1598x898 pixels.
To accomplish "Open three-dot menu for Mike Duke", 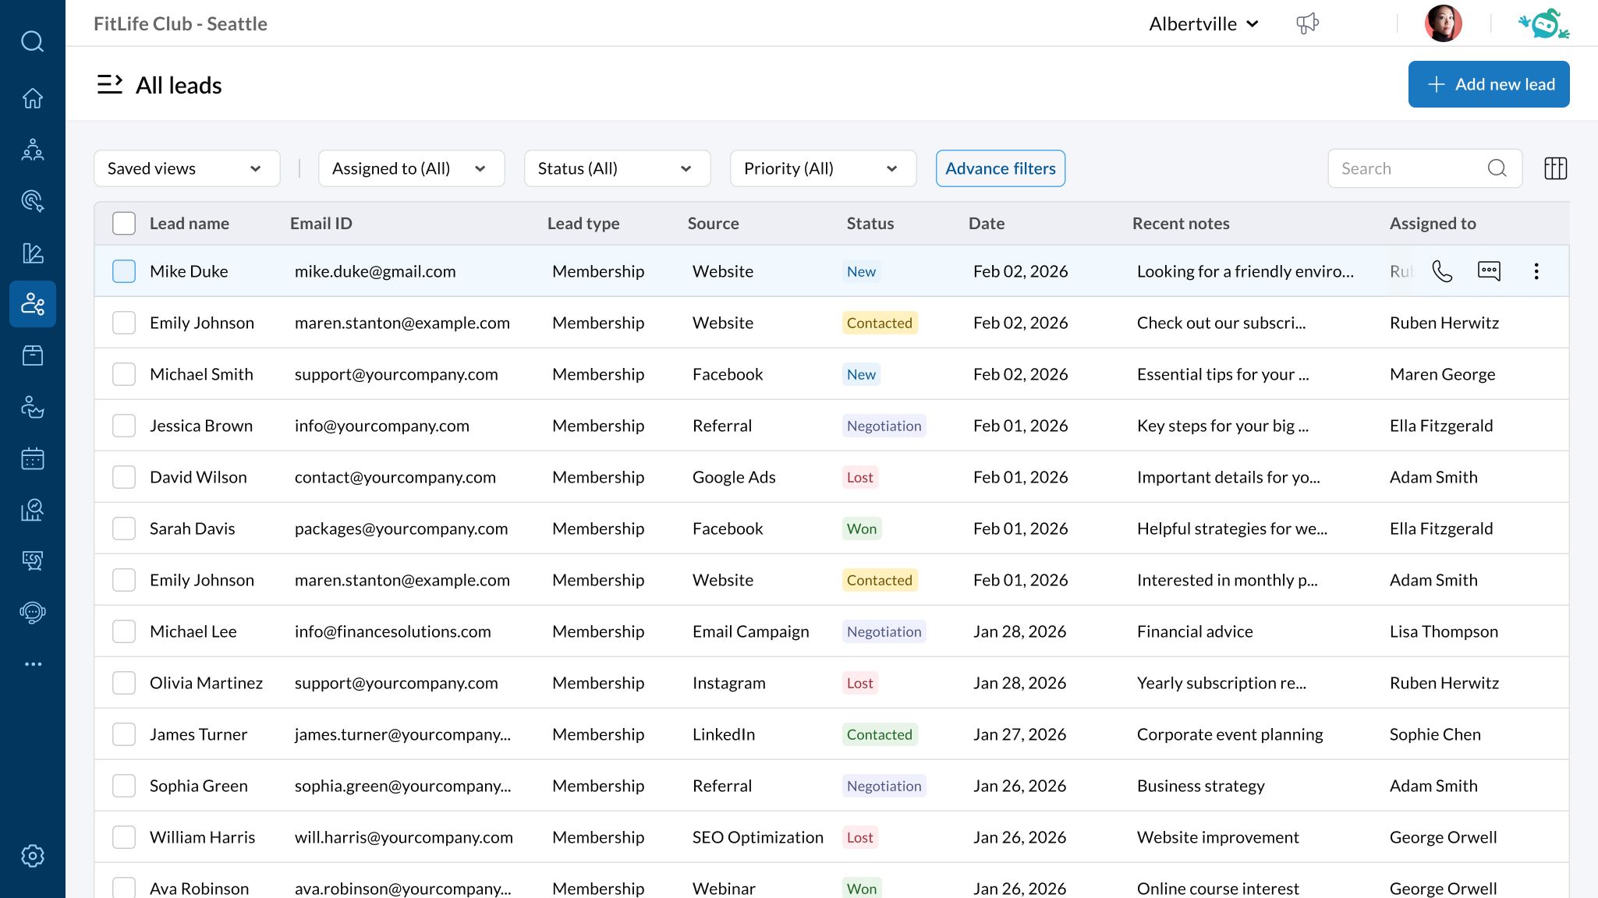I will 1536,271.
